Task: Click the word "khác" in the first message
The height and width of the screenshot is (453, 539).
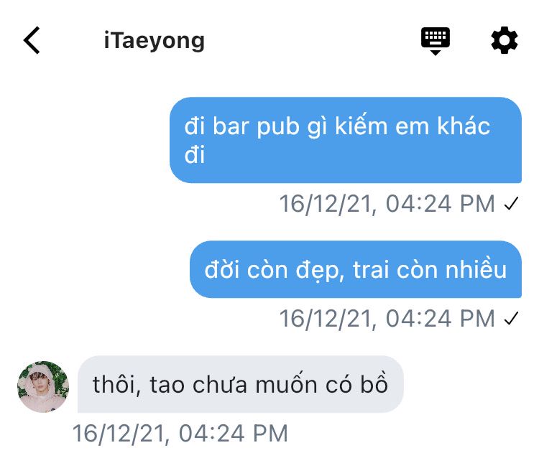Action: [x=464, y=126]
